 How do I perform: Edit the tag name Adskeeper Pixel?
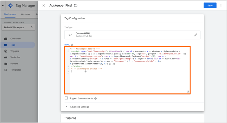point(60,6)
